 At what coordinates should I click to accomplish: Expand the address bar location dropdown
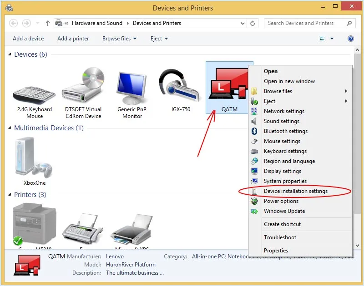click(243, 23)
